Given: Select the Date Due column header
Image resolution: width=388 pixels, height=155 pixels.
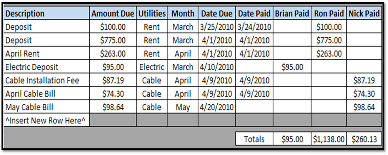Looking at the screenshot, I should (217, 14).
